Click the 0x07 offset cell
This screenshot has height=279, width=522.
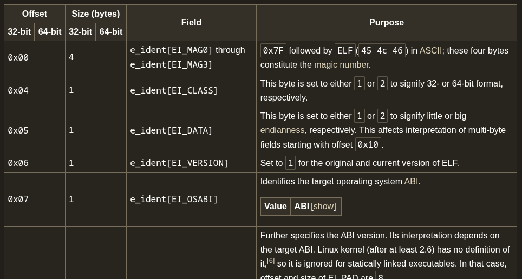tap(18, 200)
